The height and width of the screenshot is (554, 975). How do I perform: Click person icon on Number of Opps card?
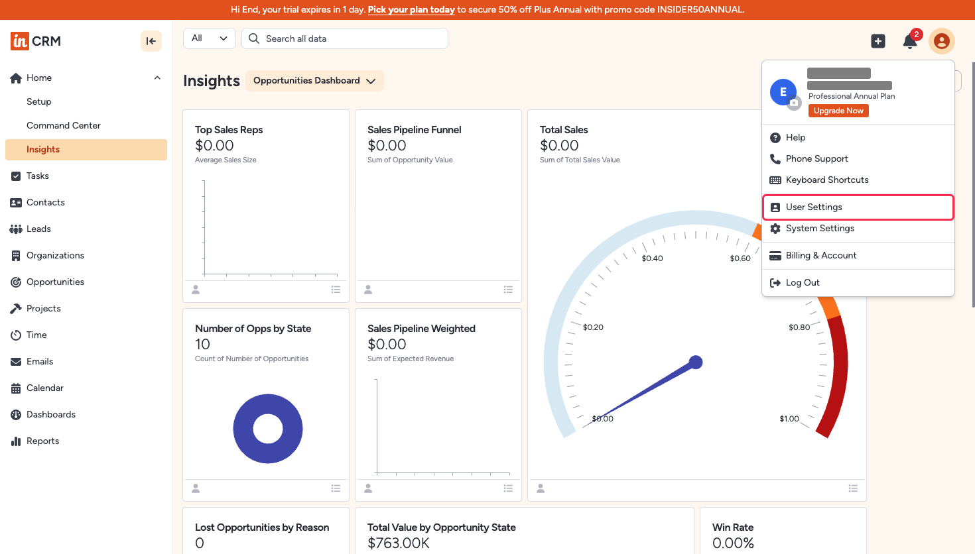(196, 488)
